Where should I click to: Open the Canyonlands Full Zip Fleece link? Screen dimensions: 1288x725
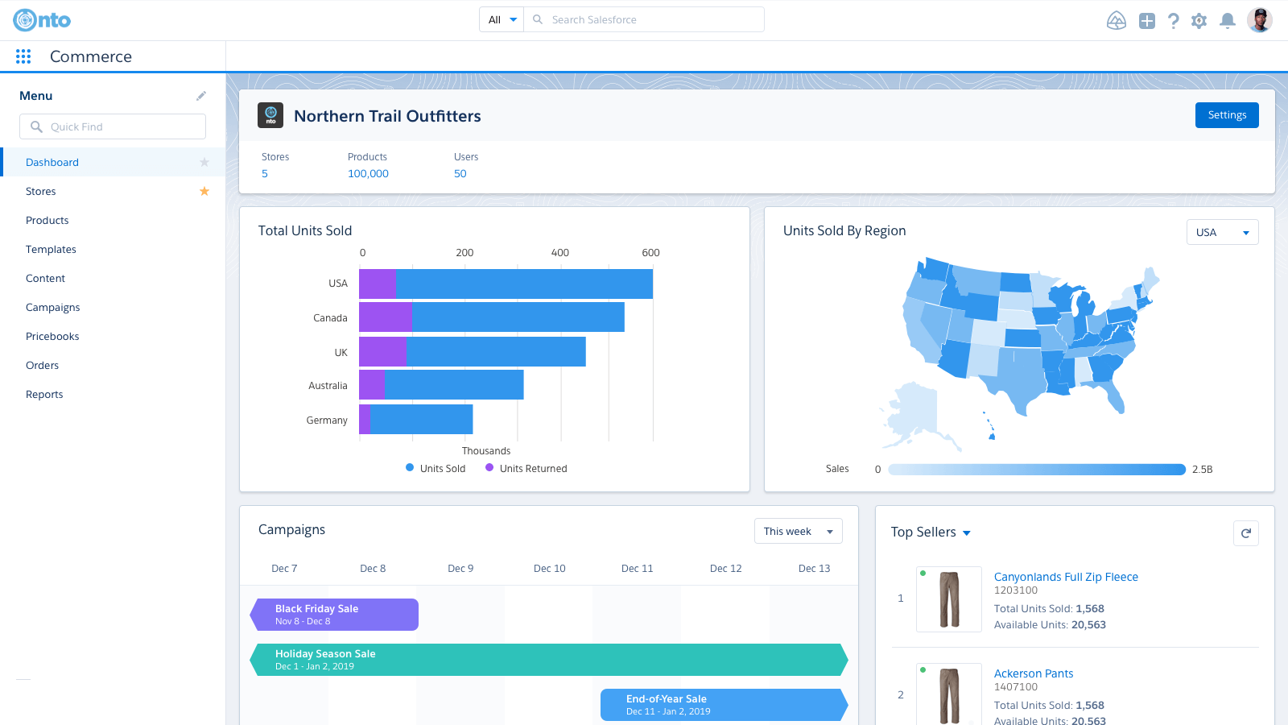click(1065, 577)
